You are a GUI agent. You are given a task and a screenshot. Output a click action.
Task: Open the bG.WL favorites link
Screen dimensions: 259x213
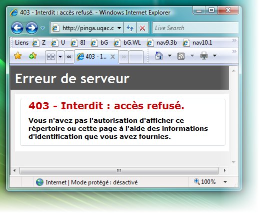point(127,43)
